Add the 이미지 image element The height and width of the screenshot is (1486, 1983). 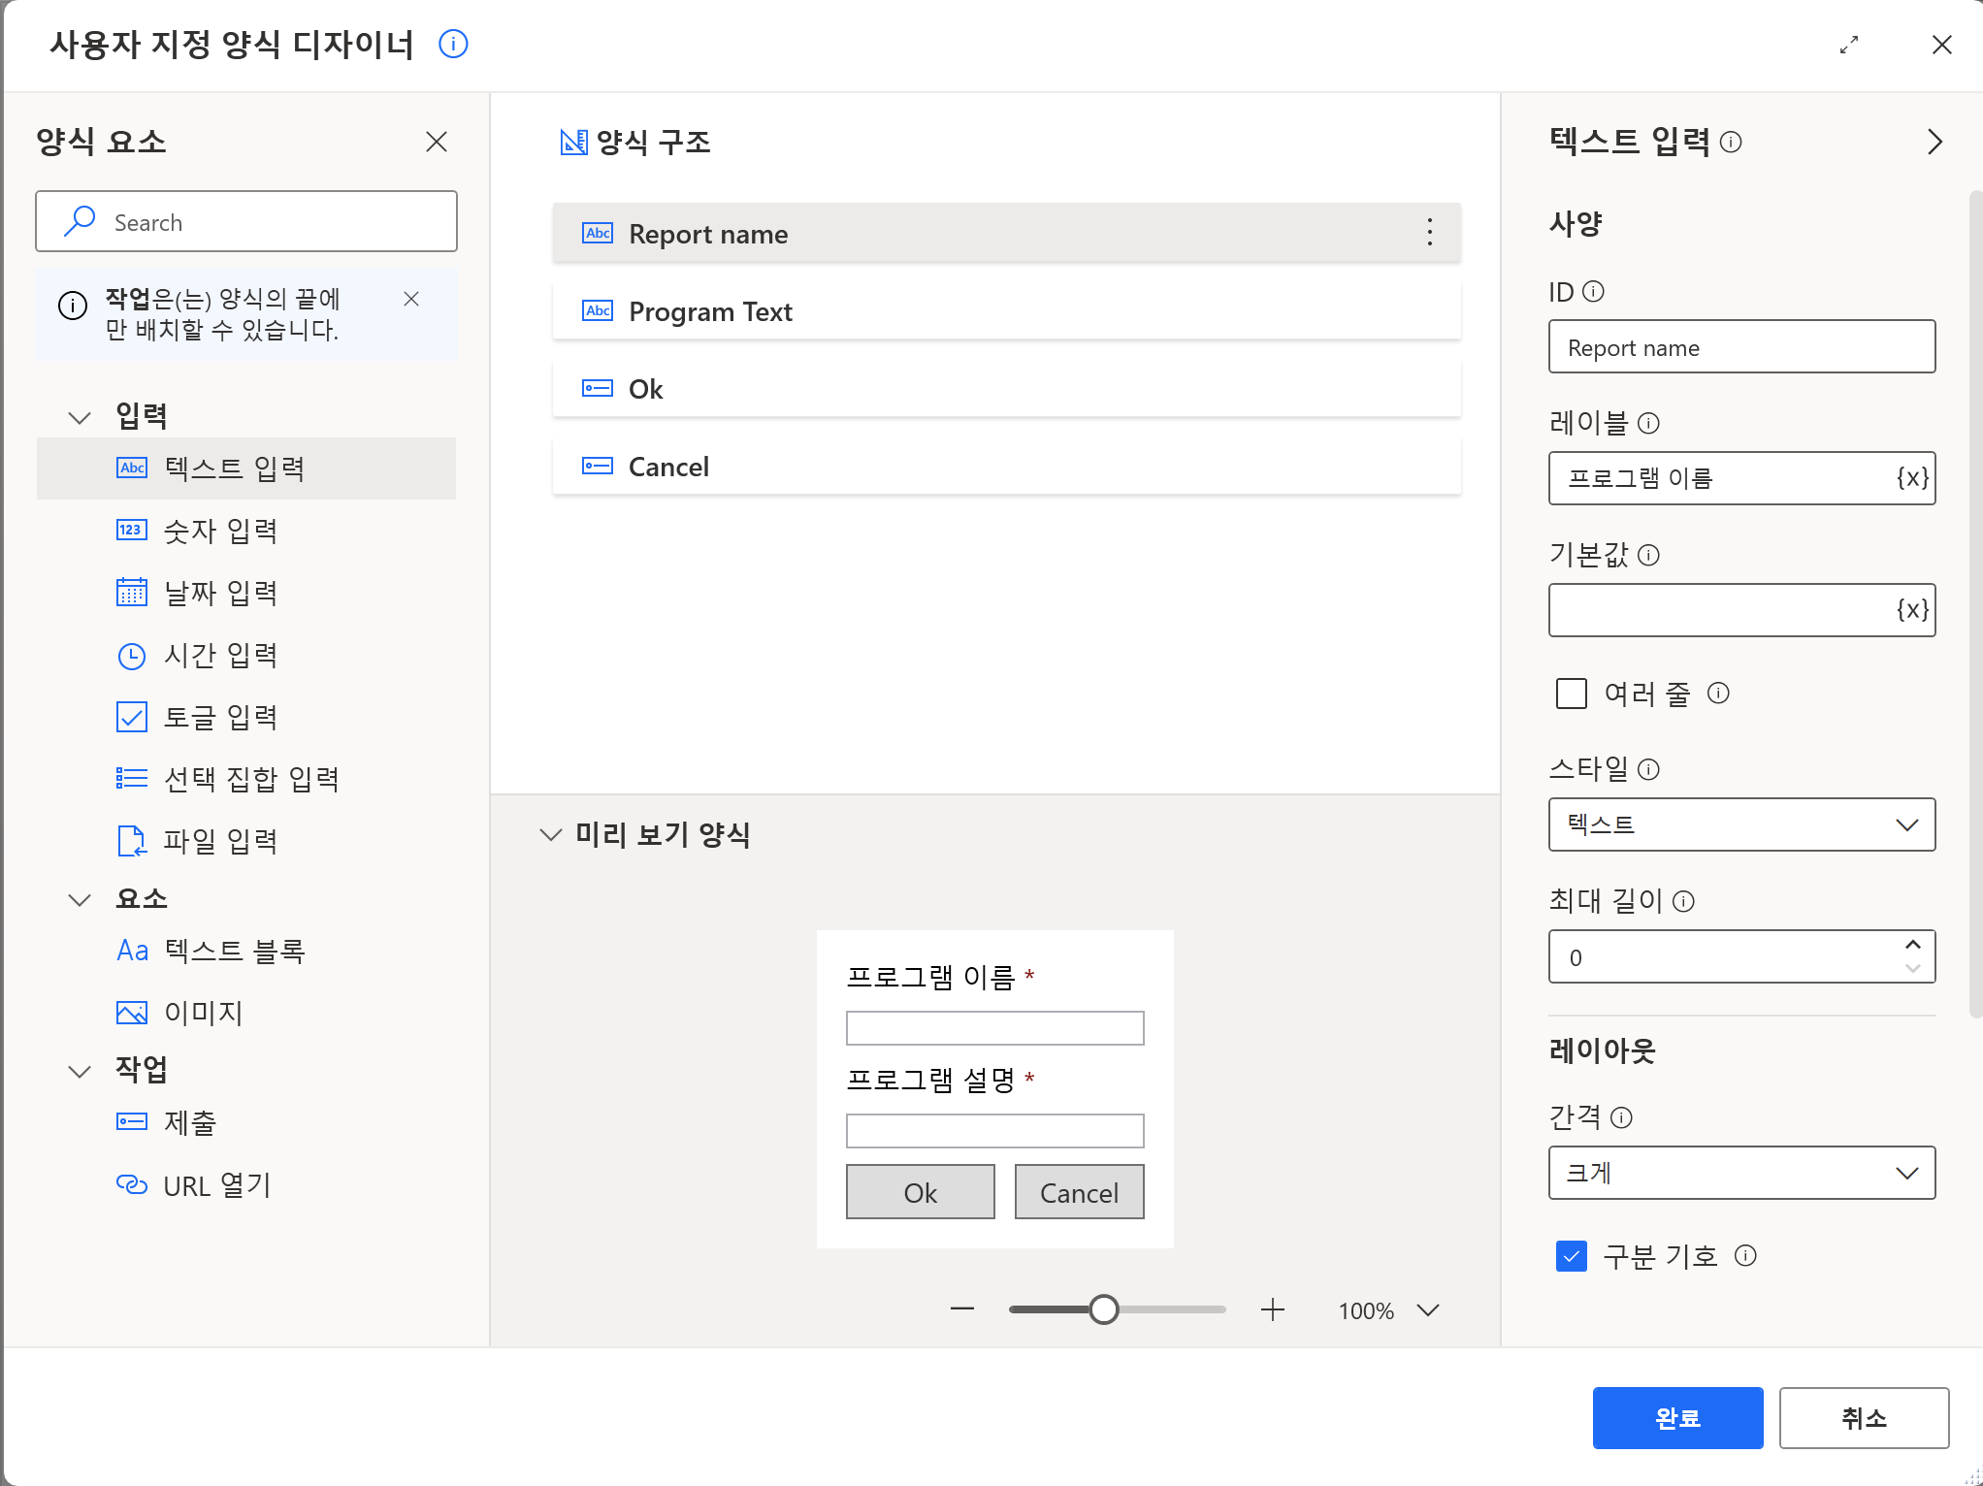point(203,1013)
